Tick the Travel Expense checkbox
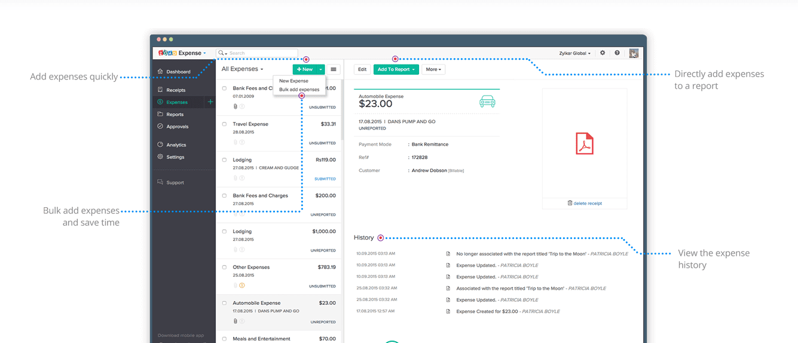This screenshot has width=798, height=343. click(x=224, y=124)
